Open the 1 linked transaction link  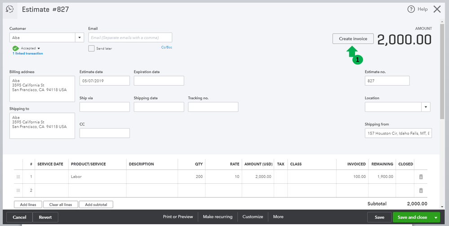pos(28,53)
